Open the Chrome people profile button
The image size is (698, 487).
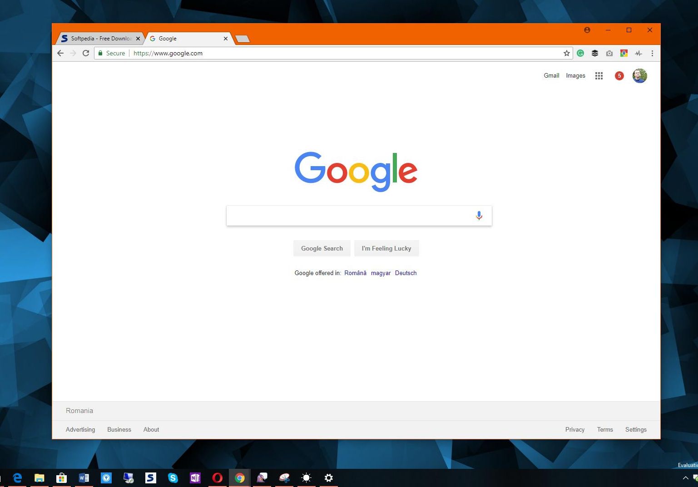coord(587,30)
